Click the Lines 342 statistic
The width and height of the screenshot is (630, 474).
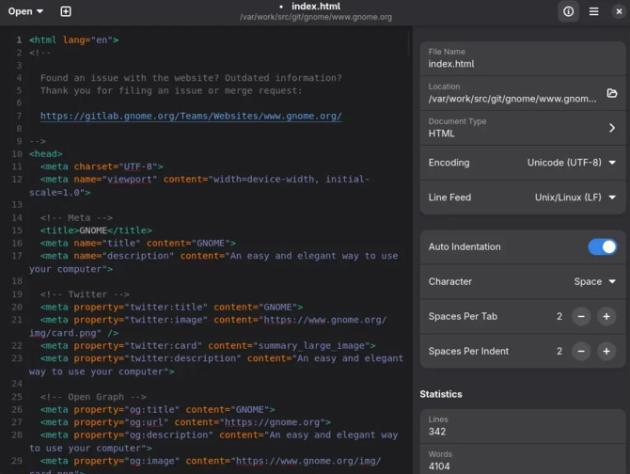point(522,426)
